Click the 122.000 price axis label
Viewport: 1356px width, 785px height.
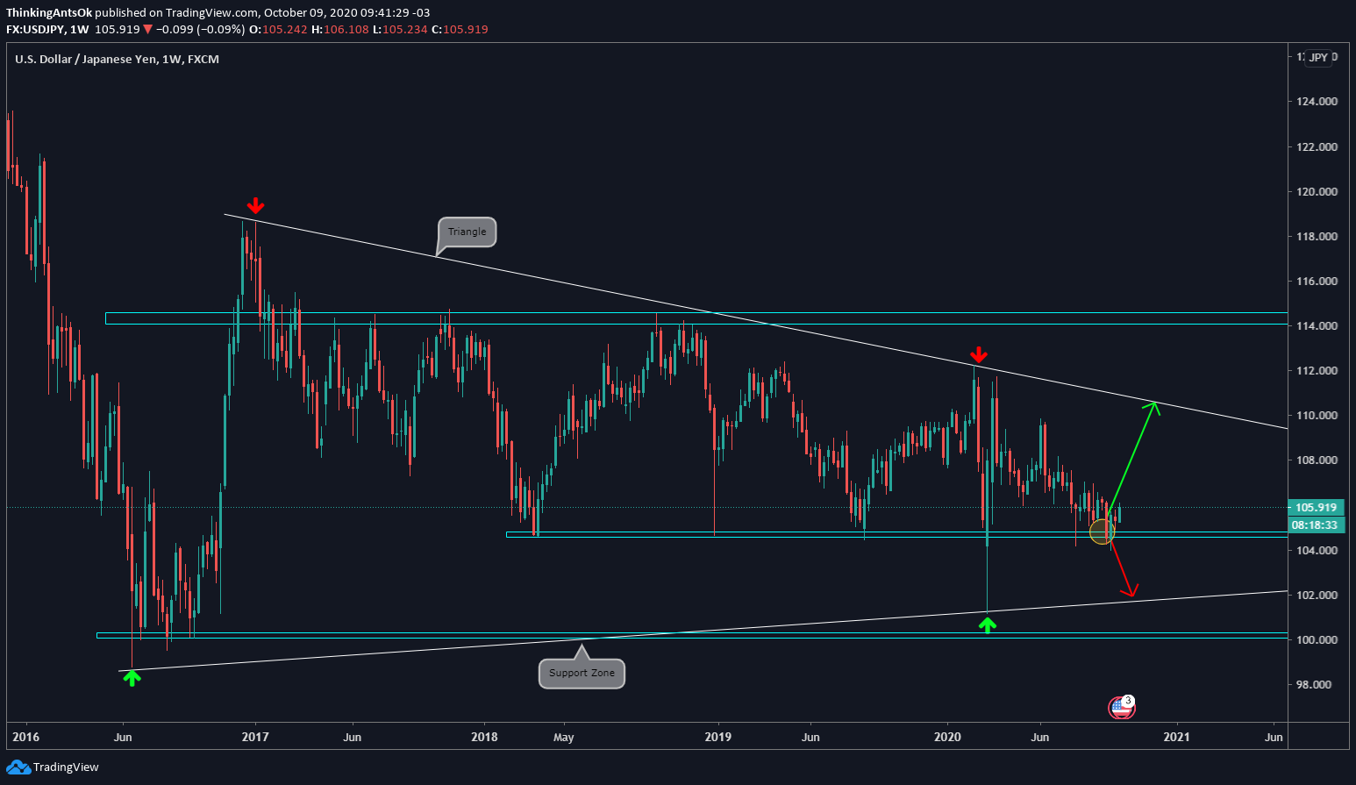(x=1317, y=146)
